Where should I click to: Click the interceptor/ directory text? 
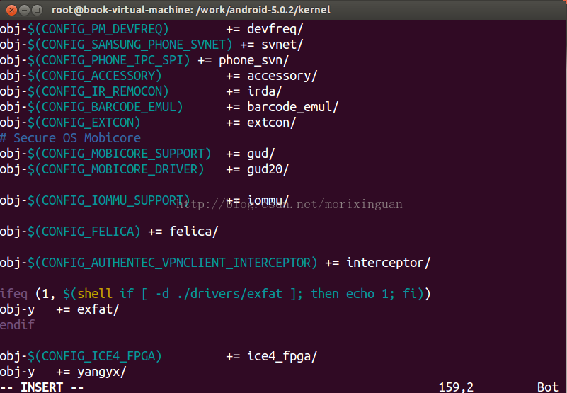pyautogui.click(x=388, y=263)
